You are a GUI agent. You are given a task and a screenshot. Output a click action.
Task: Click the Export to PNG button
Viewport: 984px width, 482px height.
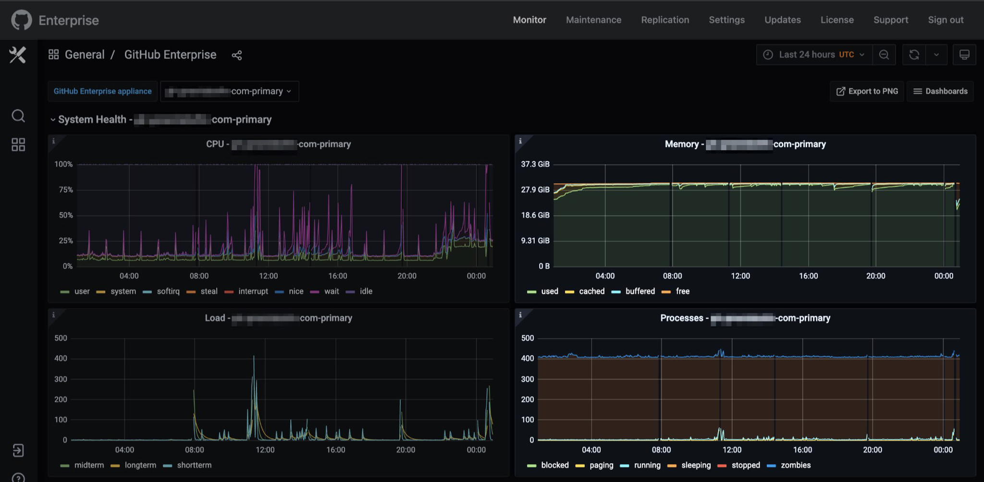tap(867, 91)
